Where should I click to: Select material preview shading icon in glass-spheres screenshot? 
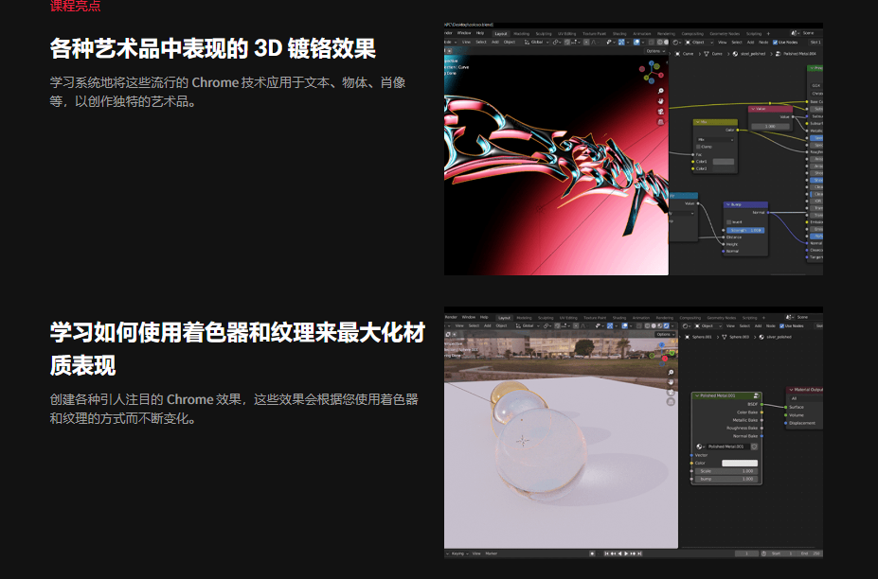point(659,325)
